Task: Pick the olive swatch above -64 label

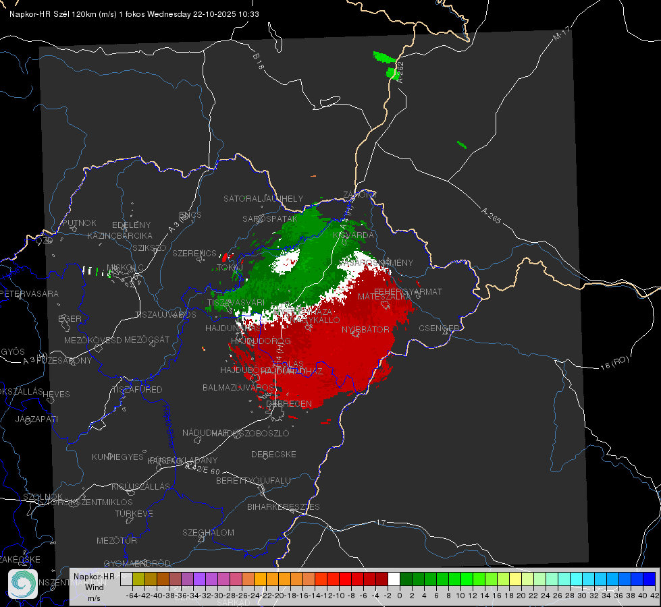Action: (x=138, y=579)
